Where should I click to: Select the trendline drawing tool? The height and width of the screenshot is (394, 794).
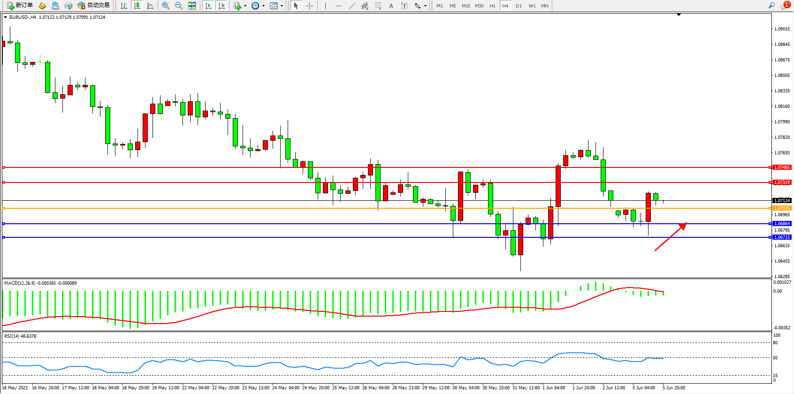tap(352, 6)
